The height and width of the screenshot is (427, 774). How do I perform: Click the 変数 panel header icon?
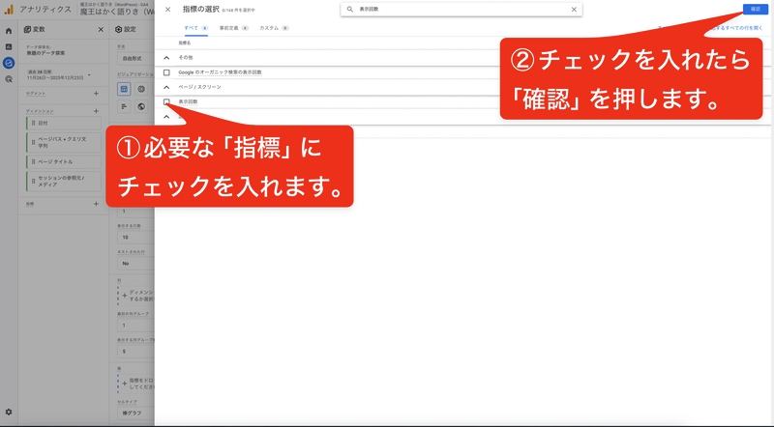point(28,30)
